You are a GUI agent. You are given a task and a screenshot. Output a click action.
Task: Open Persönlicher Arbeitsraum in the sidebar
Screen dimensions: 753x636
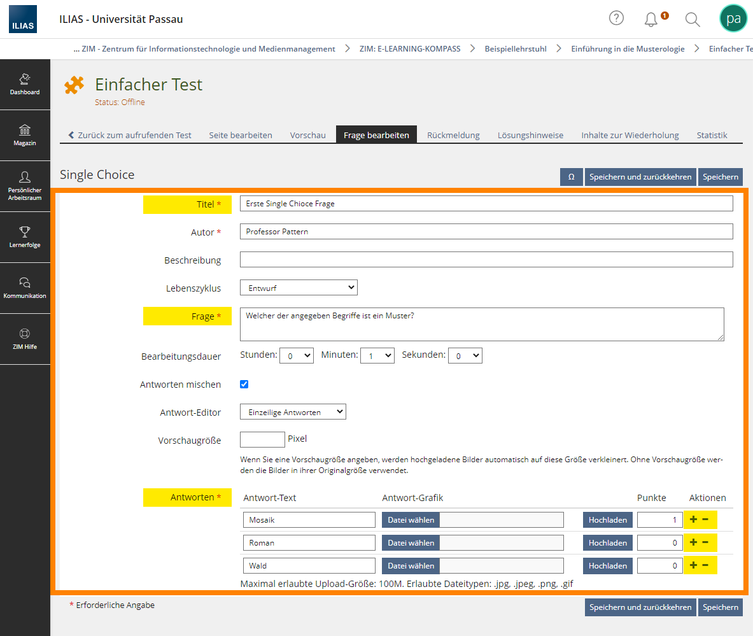pos(25,187)
